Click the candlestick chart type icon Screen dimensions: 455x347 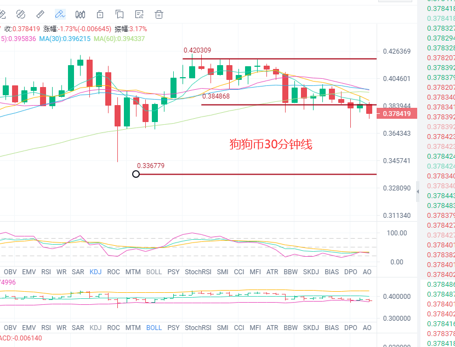80,14
